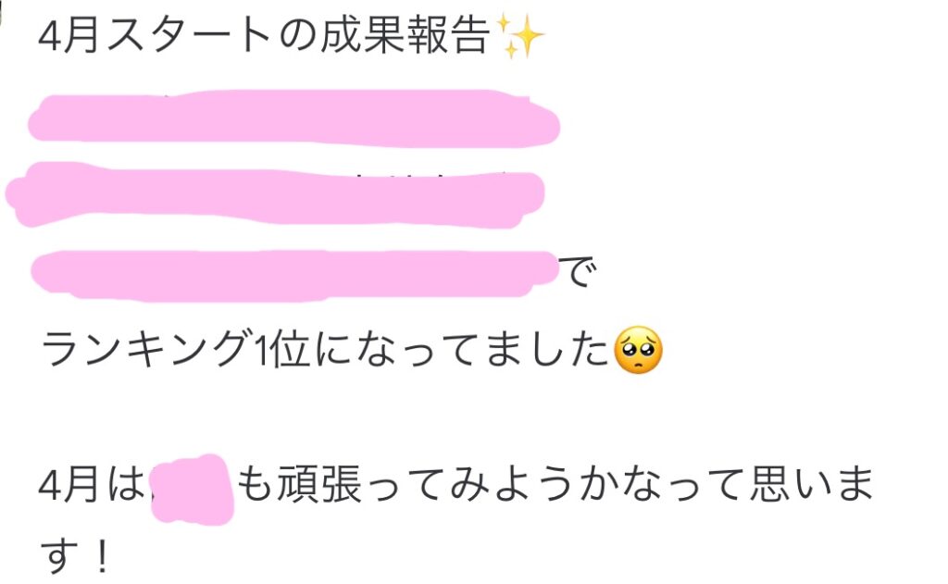Click the pleading face emoji

pos(638,351)
